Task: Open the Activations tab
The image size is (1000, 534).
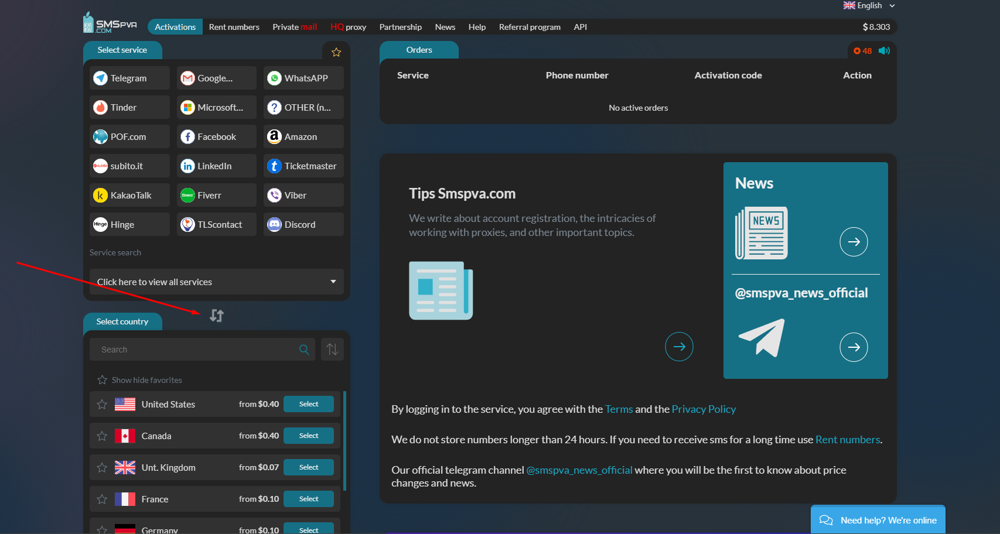Action: coord(175,27)
